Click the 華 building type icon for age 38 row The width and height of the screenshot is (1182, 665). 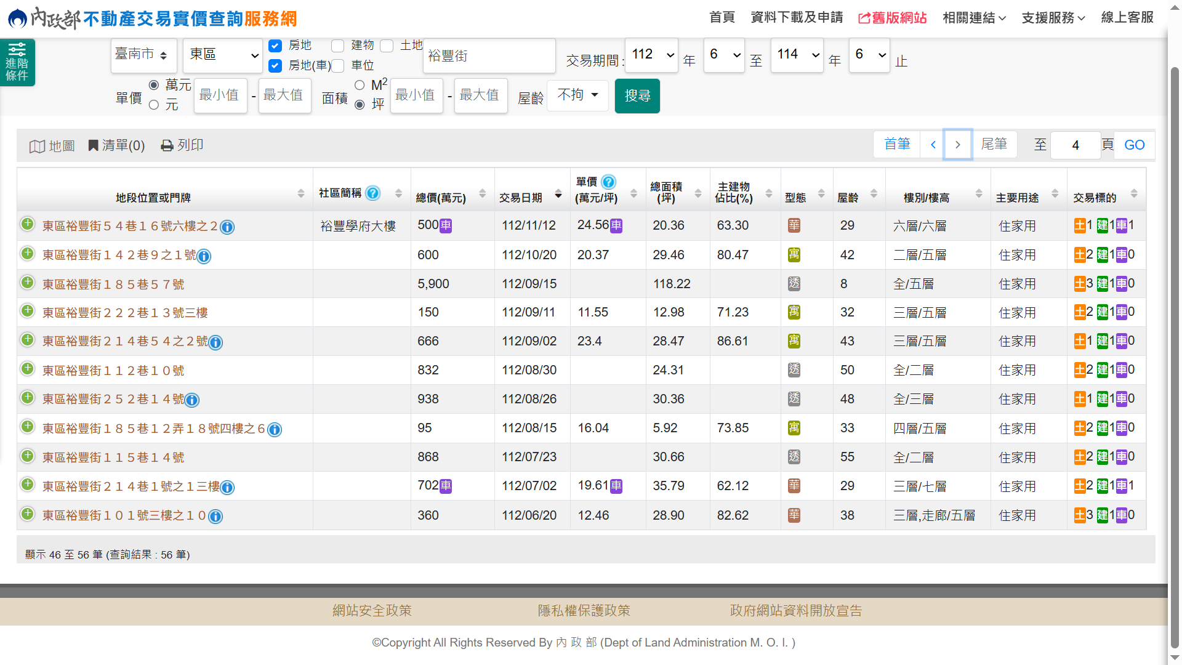tap(794, 515)
